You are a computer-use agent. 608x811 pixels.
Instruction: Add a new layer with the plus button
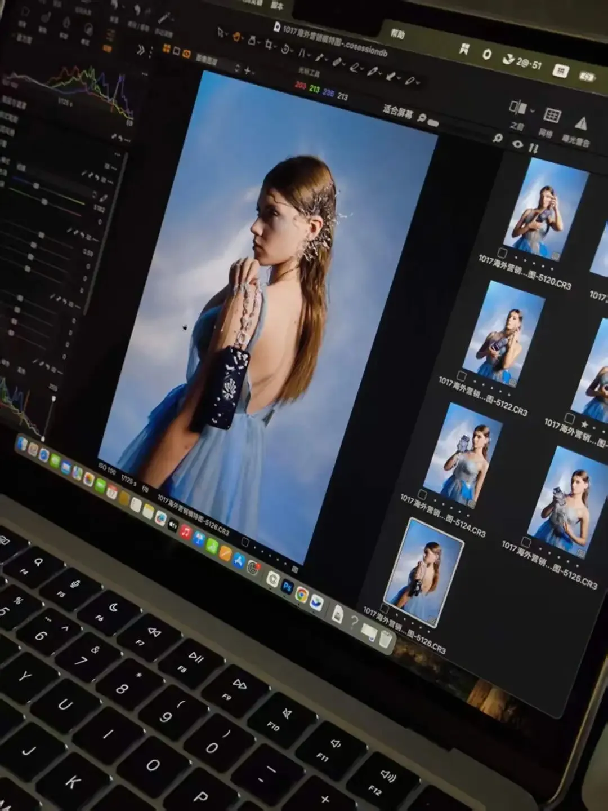point(247,71)
